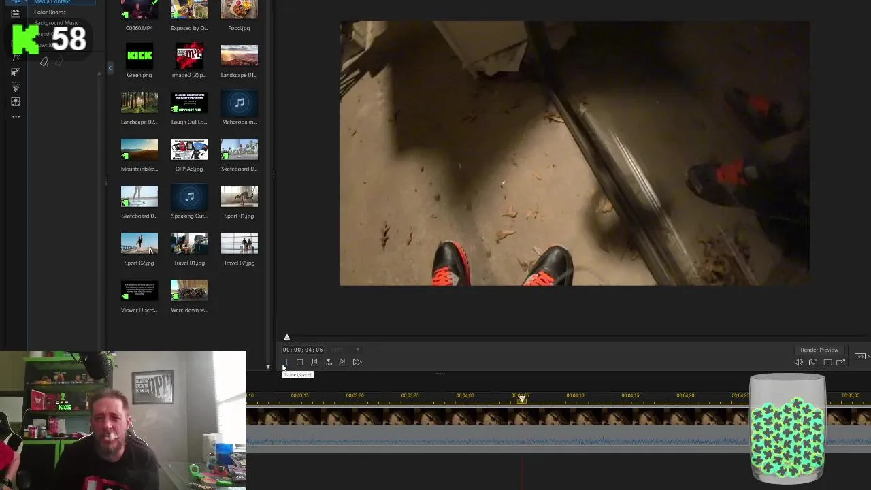Select the timeline playhead marker
This screenshot has width=871, height=490.
pyautogui.click(x=522, y=399)
